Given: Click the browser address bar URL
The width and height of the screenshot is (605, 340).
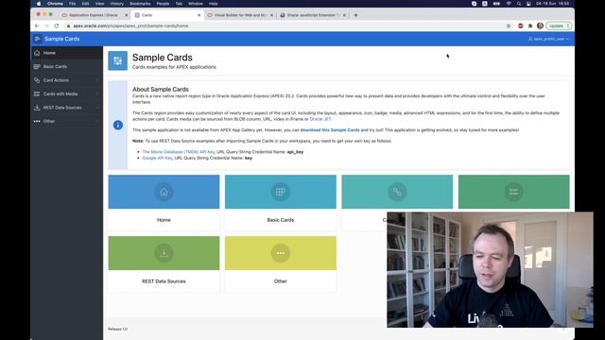Looking at the screenshot, I should tap(130, 25).
